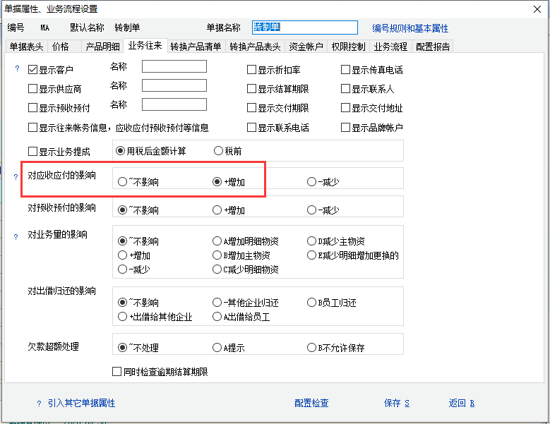Image resolution: width=550 pixels, height=424 pixels.
Task: Click the help icon beside 显示客户
Action: pyautogui.click(x=18, y=69)
